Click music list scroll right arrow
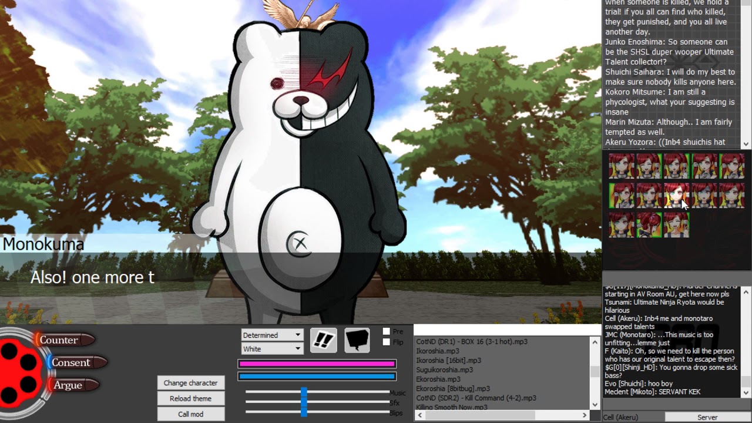752x423 pixels. tap(585, 415)
